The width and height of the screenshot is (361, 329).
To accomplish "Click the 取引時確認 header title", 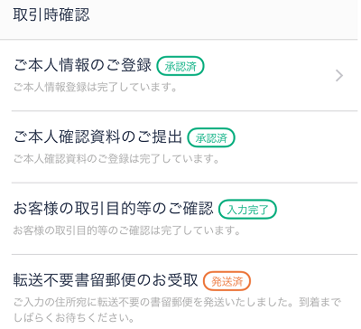I will click(51, 15).
